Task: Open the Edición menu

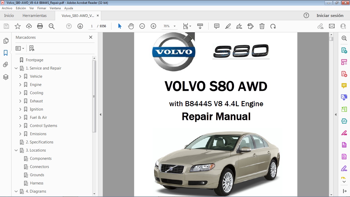Action: click(x=21, y=8)
